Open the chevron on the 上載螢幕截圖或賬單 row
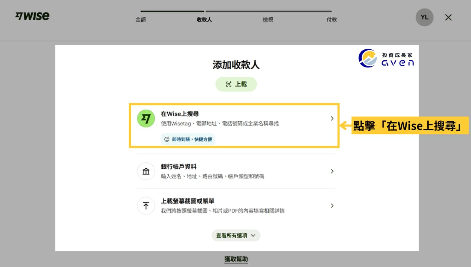The image size is (471, 267). click(x=332, y=206)
